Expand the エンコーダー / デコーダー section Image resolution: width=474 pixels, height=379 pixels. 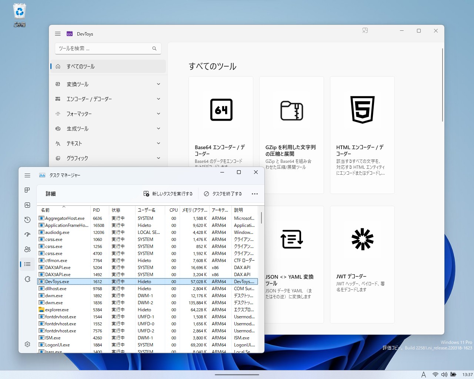(158, 99)
